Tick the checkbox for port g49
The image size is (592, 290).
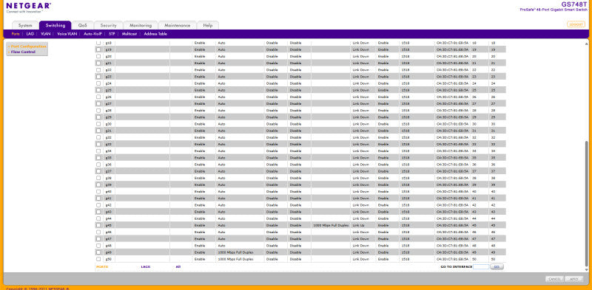[98, 252]
